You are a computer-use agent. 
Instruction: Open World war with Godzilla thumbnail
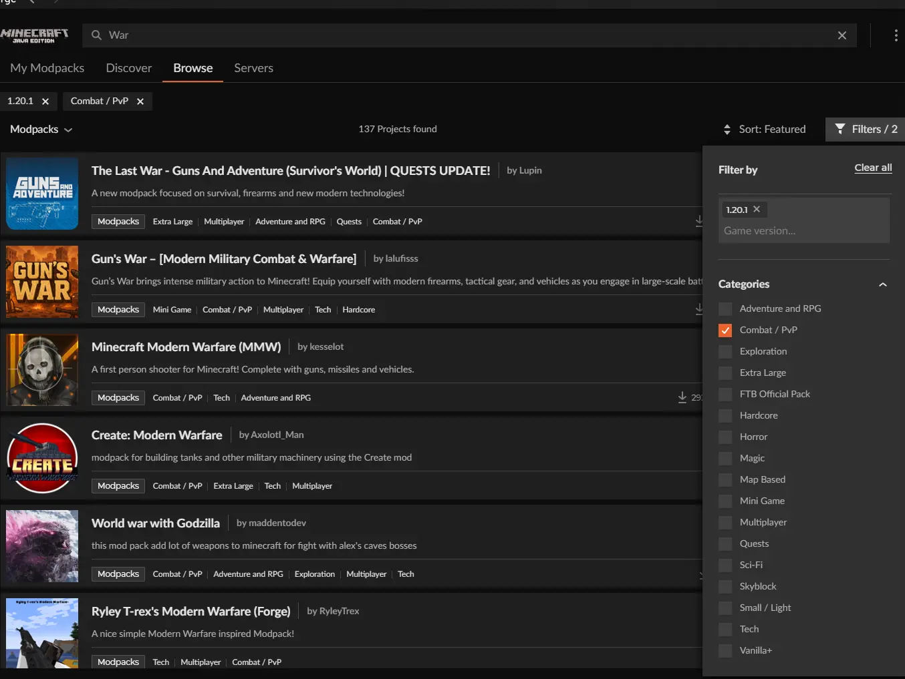coord(42,546)
